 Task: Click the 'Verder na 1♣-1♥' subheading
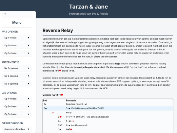click(x=53, y=95)
